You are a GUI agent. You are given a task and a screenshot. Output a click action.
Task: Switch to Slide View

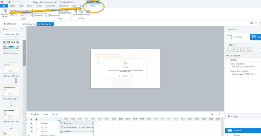[256, 37]
